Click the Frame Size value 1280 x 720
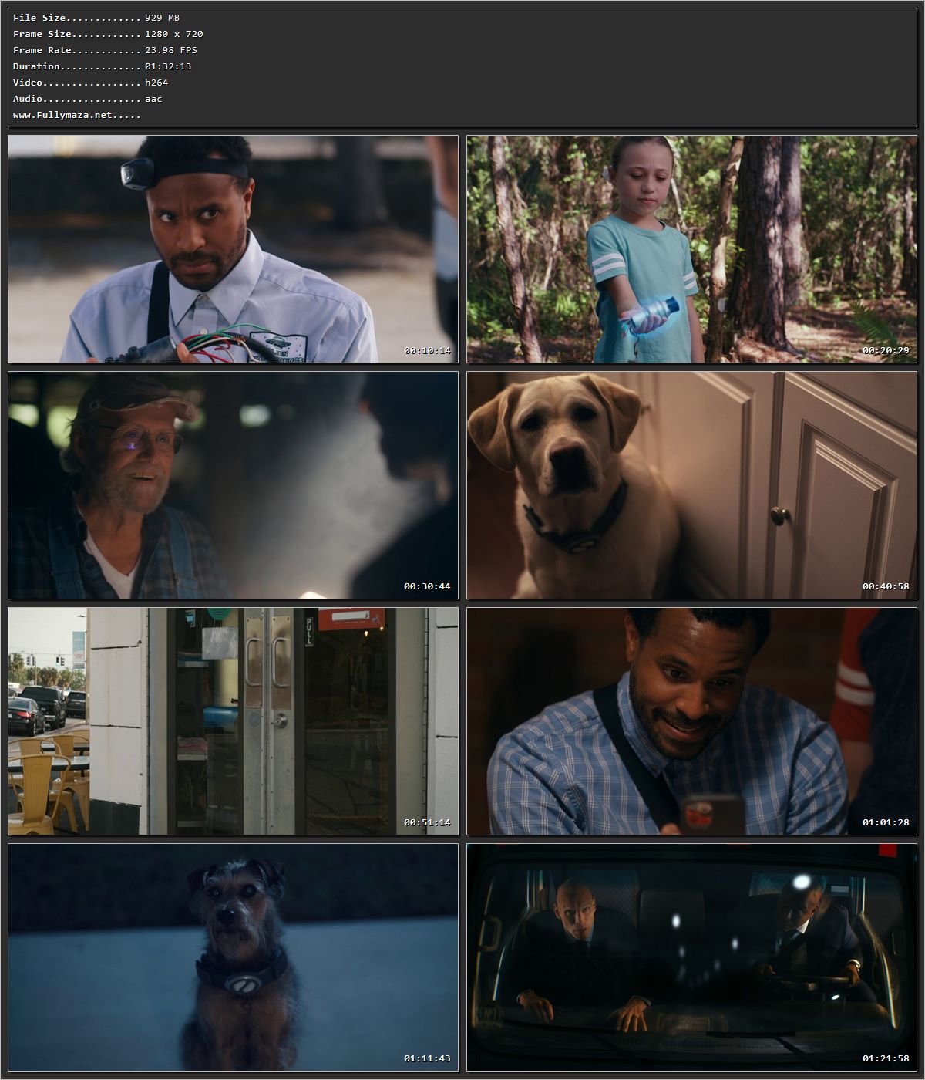The image size is (925, 1080). 174,34
